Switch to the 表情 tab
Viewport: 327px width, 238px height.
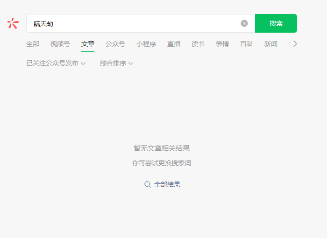point(222,44)
